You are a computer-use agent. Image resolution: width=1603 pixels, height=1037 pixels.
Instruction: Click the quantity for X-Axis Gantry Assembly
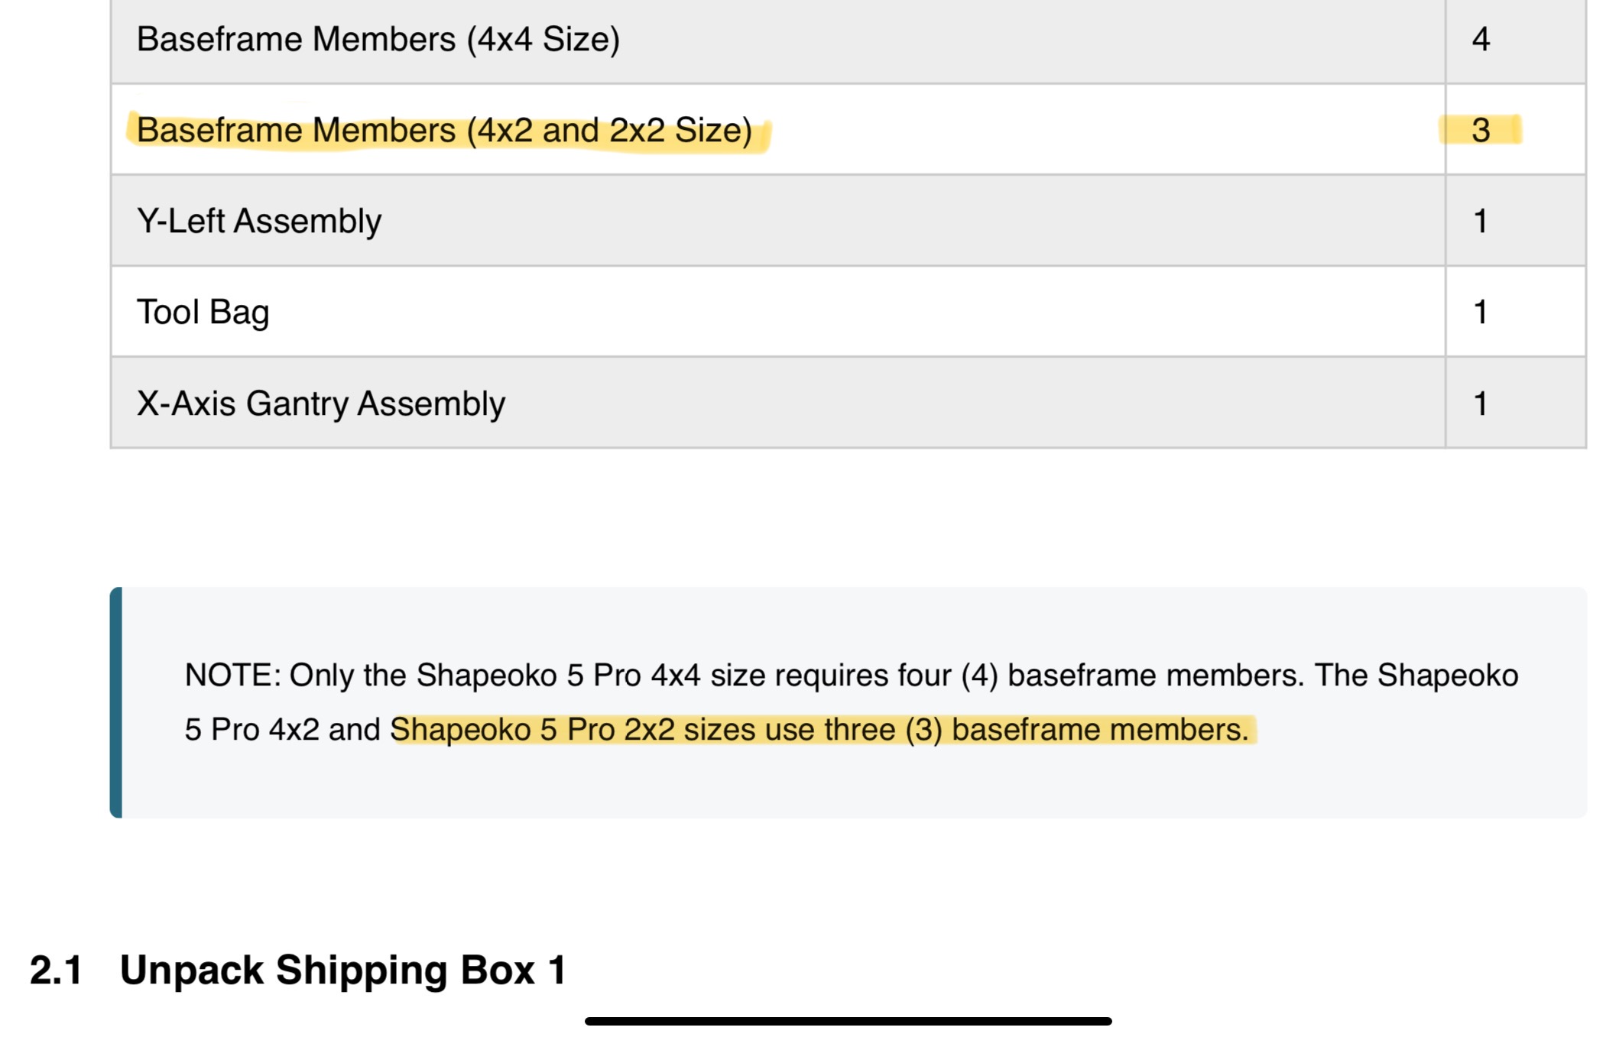1481,403
